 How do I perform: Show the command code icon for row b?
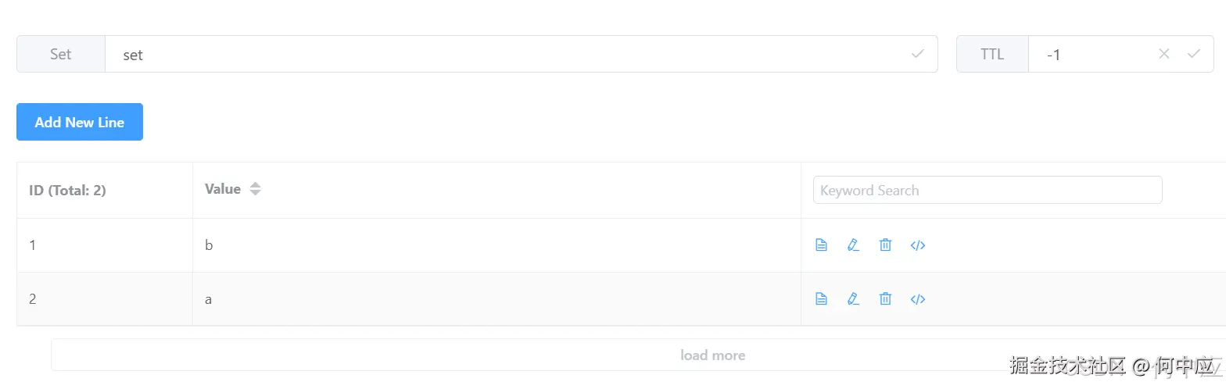(x=918, y=245)
